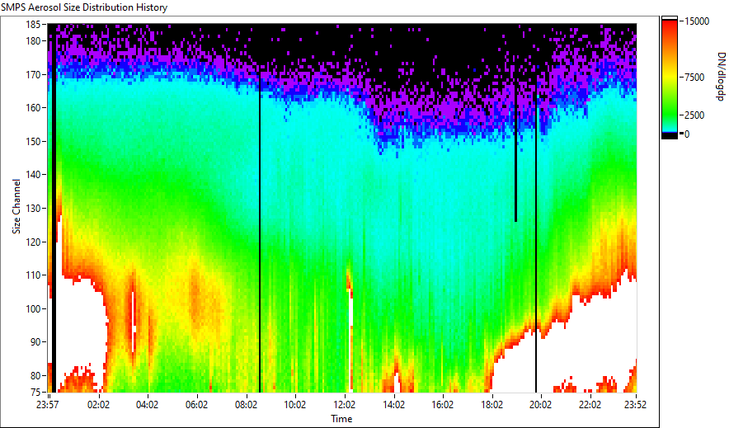729x428 pixels.
Task: Click the time tick label 22:02
Action: (590, 405)
